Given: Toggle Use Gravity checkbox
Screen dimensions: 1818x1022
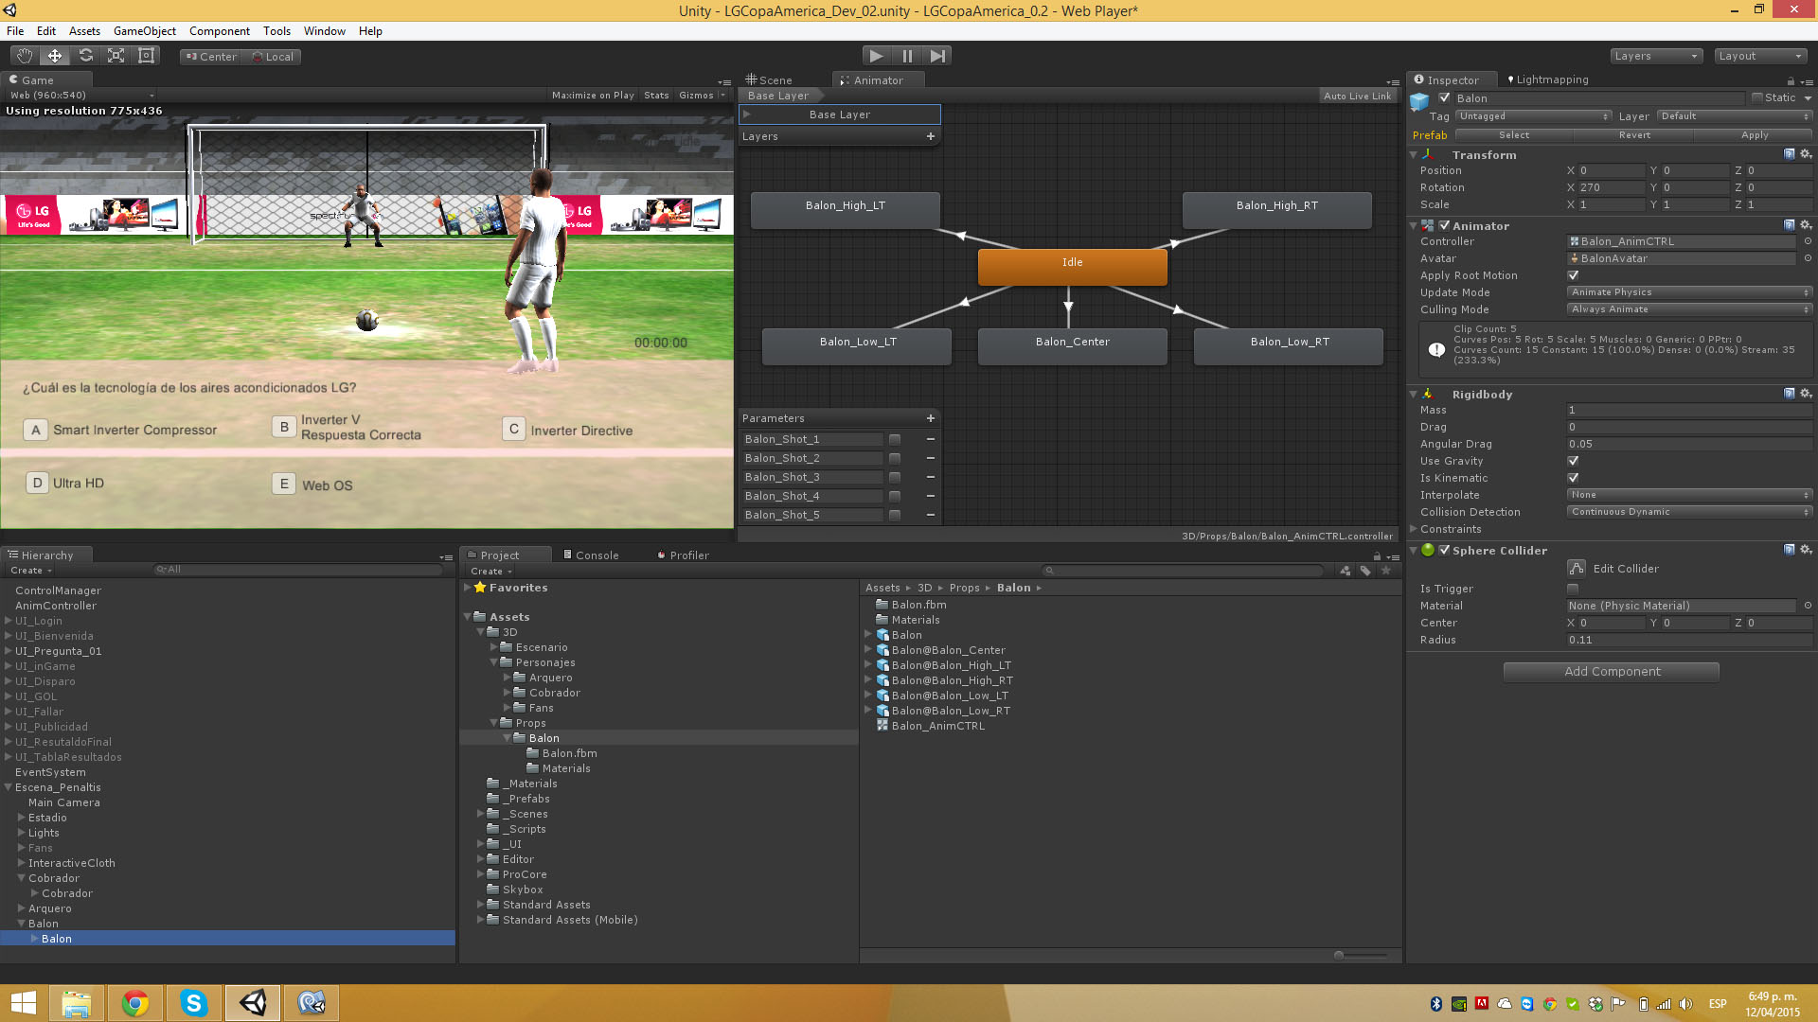Looking at the screenshot, I should [1574, 461].
